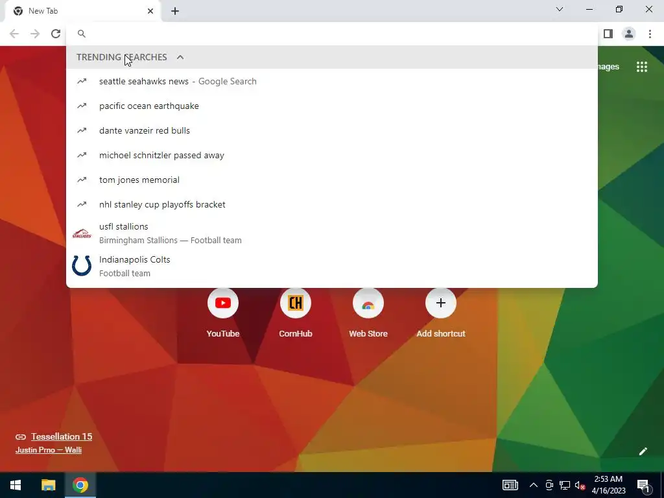Viewport: 664px width, 498px height.
Task: Open the usfl stallions suggestion
Action: pyautogui.click(x=331, y=233)
